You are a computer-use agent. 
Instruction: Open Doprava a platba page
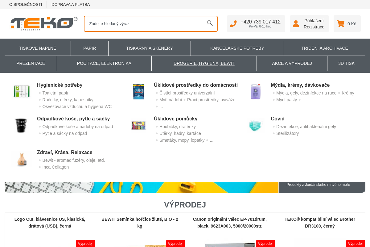coord(71,4)
